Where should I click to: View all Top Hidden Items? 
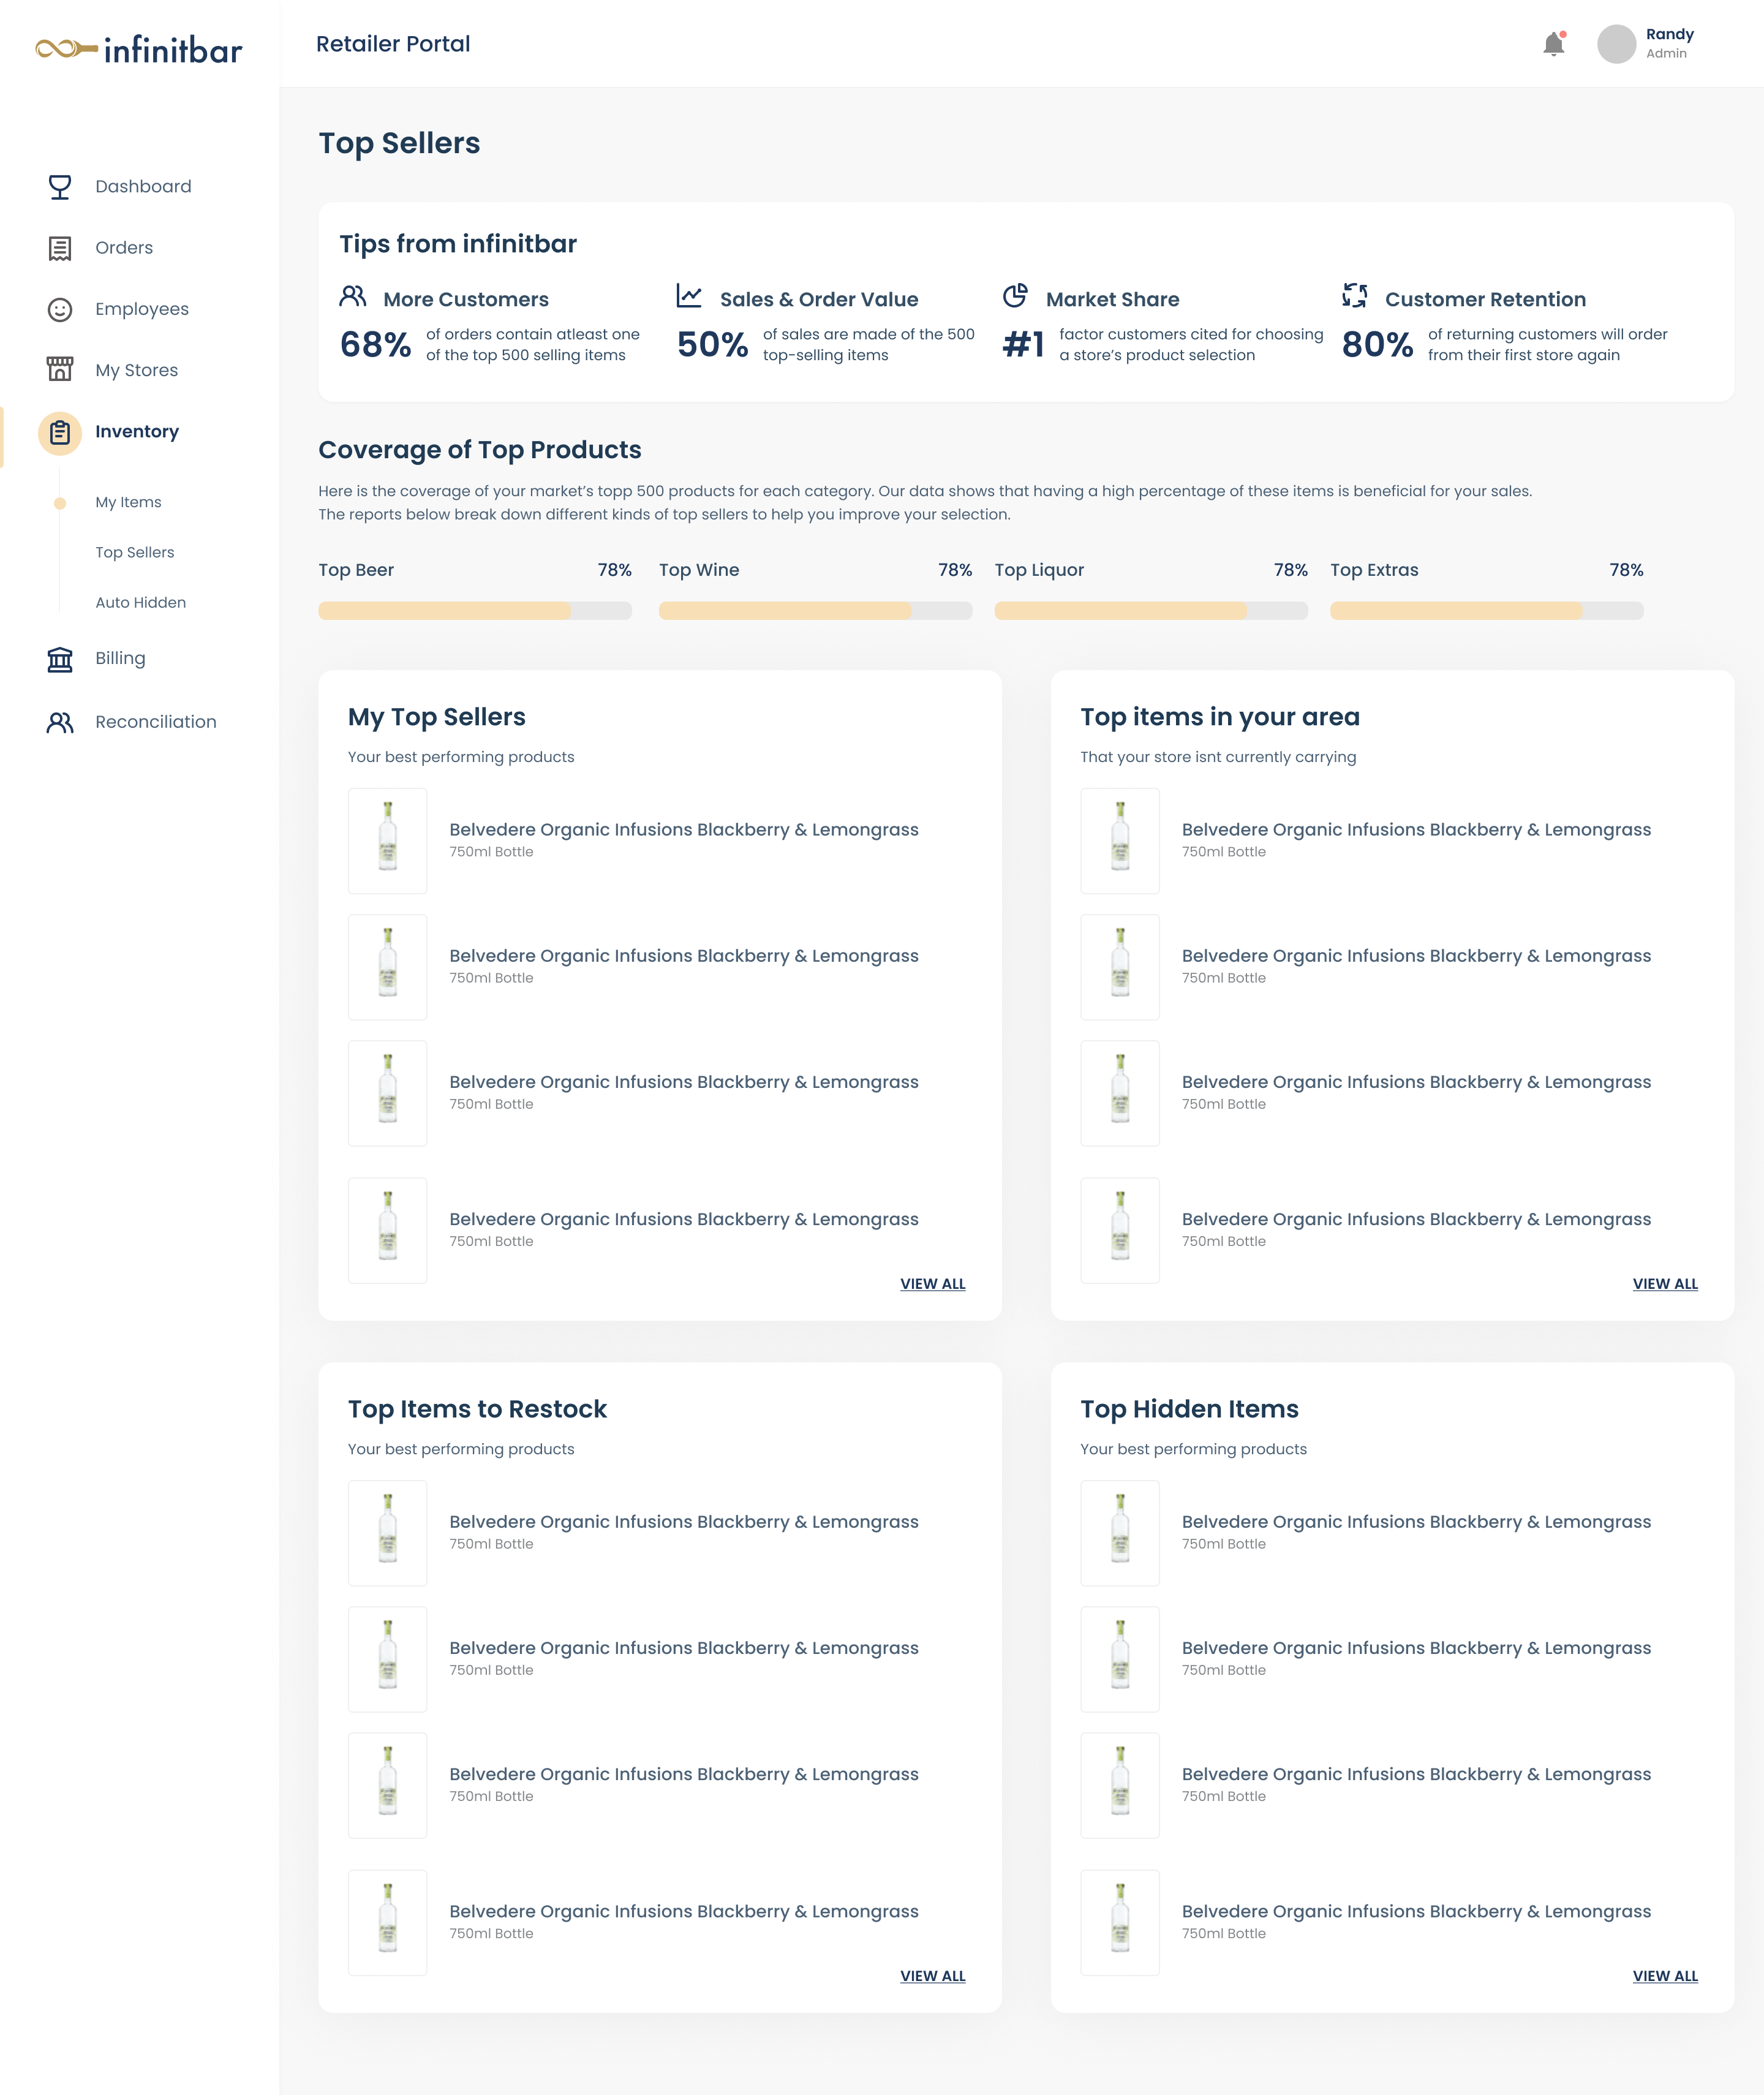pos(1664,1976)
